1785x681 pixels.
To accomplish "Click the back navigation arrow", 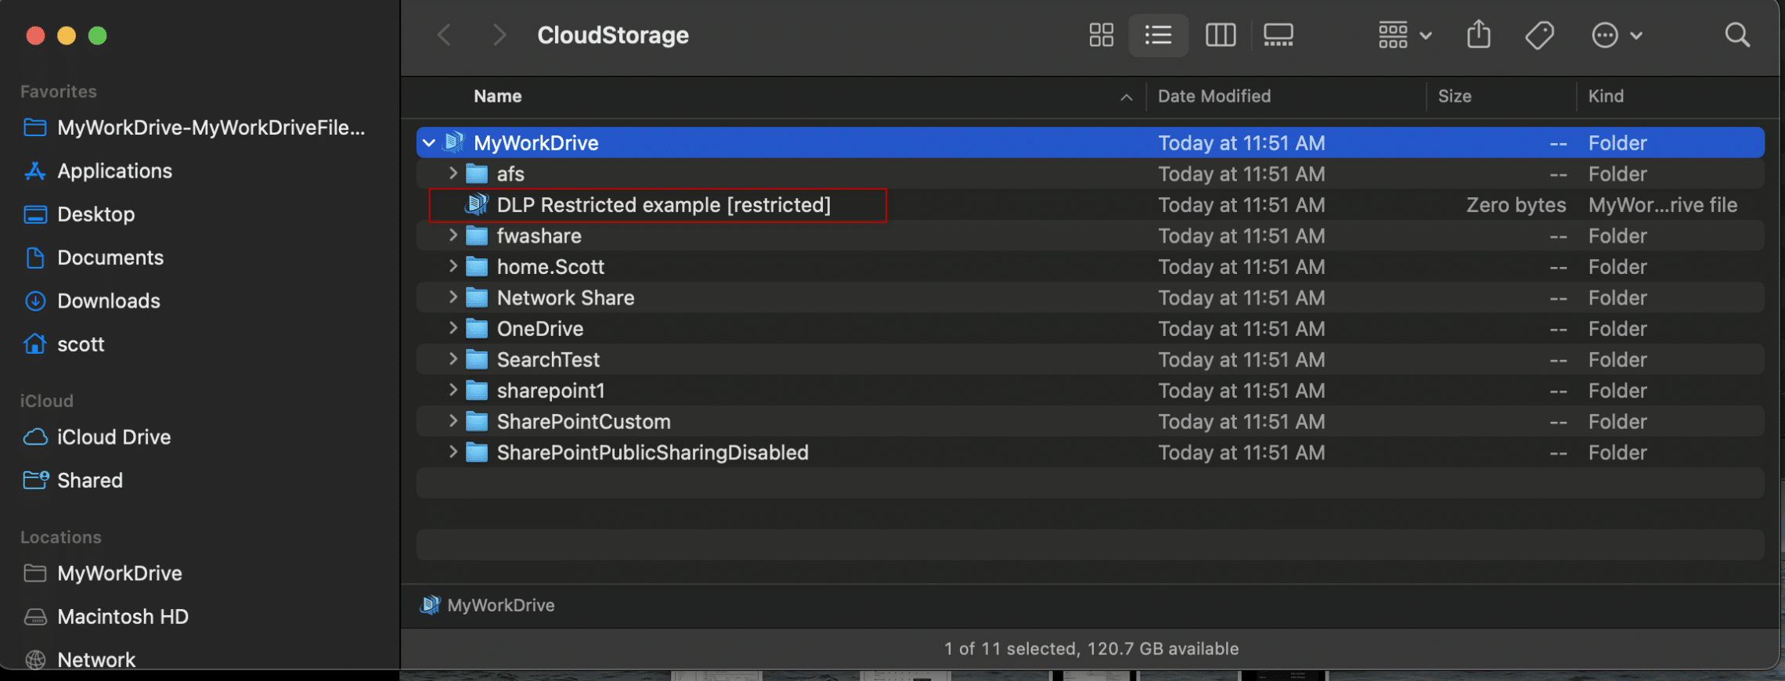I will 444,35.
